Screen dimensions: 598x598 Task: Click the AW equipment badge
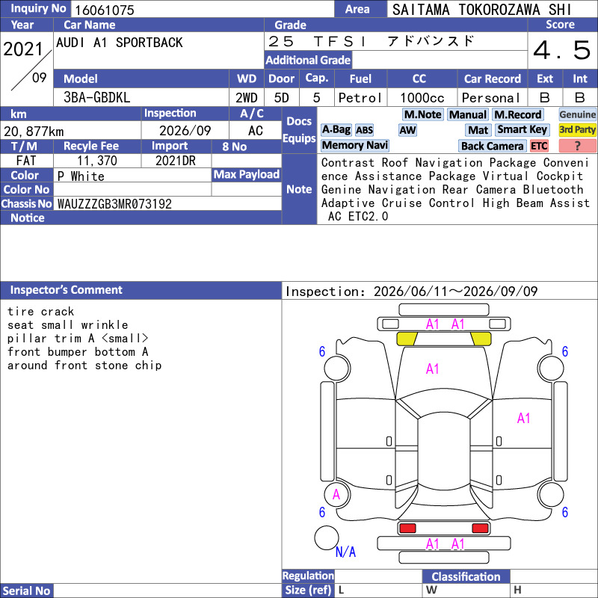tap(407, 130)
